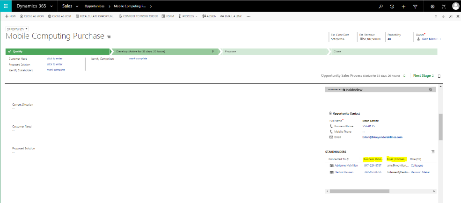The height and width of the screenshot is (203, 461).
Task: Click EMAIL A LINK command
Action: click(x=231, y=16)
